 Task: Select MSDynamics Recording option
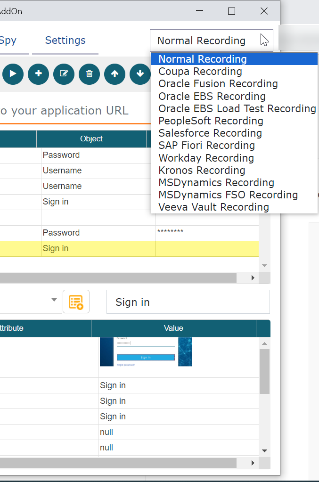(234, 183)
